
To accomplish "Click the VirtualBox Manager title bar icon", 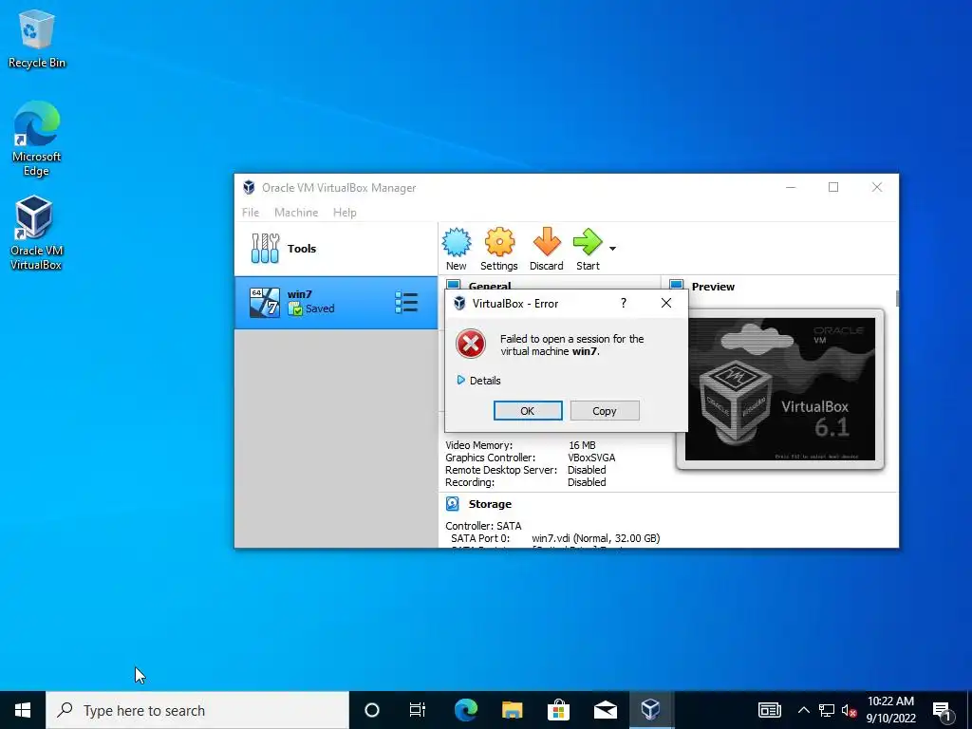I will click(249, 187).
